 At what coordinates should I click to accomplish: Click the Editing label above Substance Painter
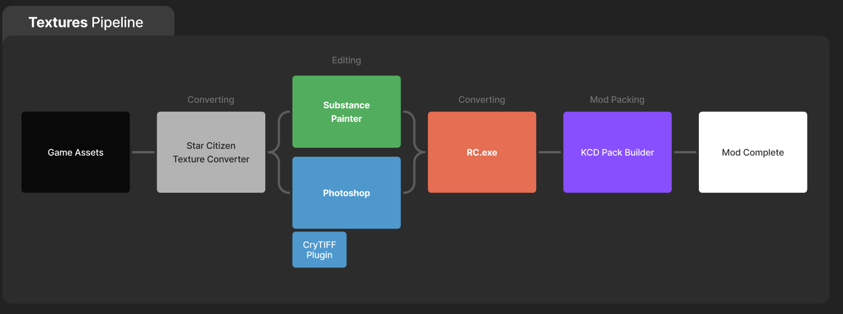[346, 60]
